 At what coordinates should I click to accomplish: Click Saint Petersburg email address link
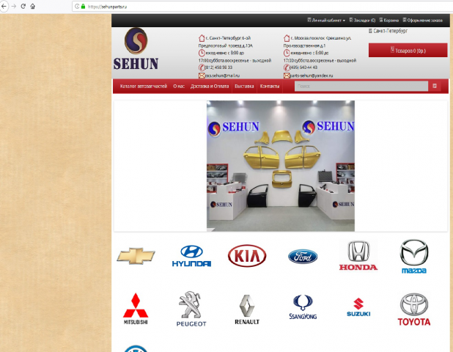click(x=222, y=76)
